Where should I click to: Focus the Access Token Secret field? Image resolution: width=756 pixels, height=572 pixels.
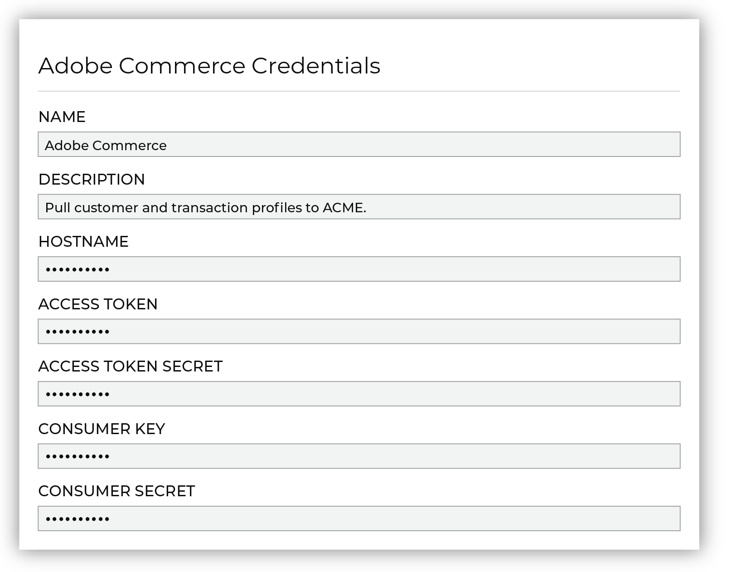(x=359, y=394)
